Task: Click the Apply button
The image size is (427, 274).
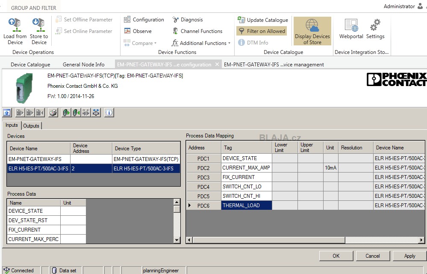Action: coord(409,256)
